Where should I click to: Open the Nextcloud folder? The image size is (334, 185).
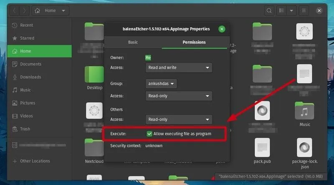pyautogui.click(x=94, y=148)
